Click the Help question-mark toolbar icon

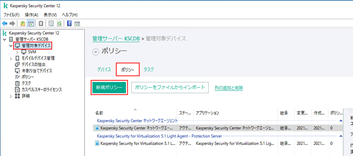pyautogui.click(x=70, y=23)
